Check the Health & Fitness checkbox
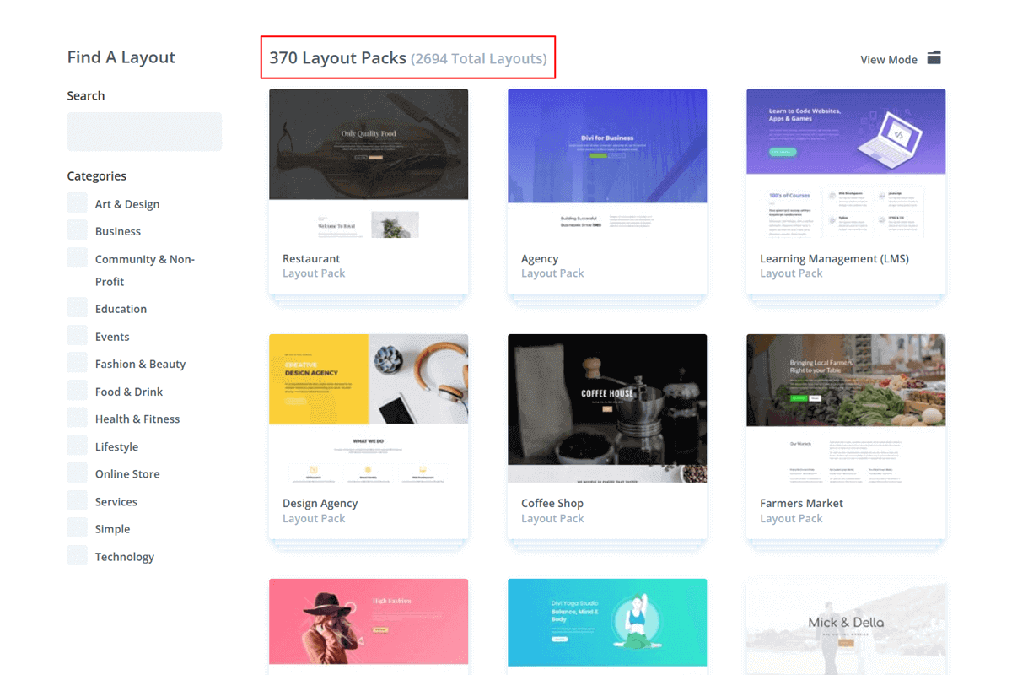Screen dimensions: 1012x675 click(77, 417)
